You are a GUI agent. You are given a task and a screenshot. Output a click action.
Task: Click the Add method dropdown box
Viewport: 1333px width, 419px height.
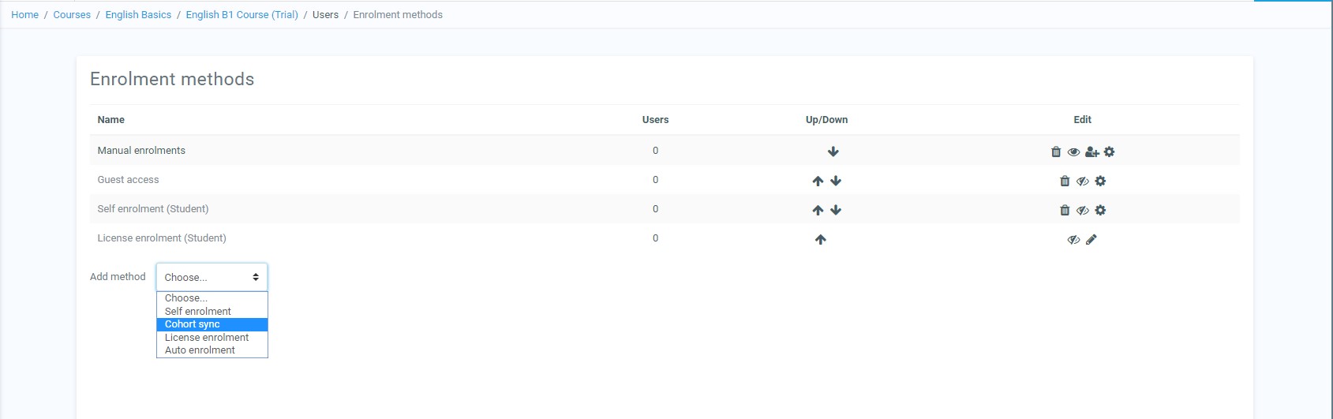[212, 277]
